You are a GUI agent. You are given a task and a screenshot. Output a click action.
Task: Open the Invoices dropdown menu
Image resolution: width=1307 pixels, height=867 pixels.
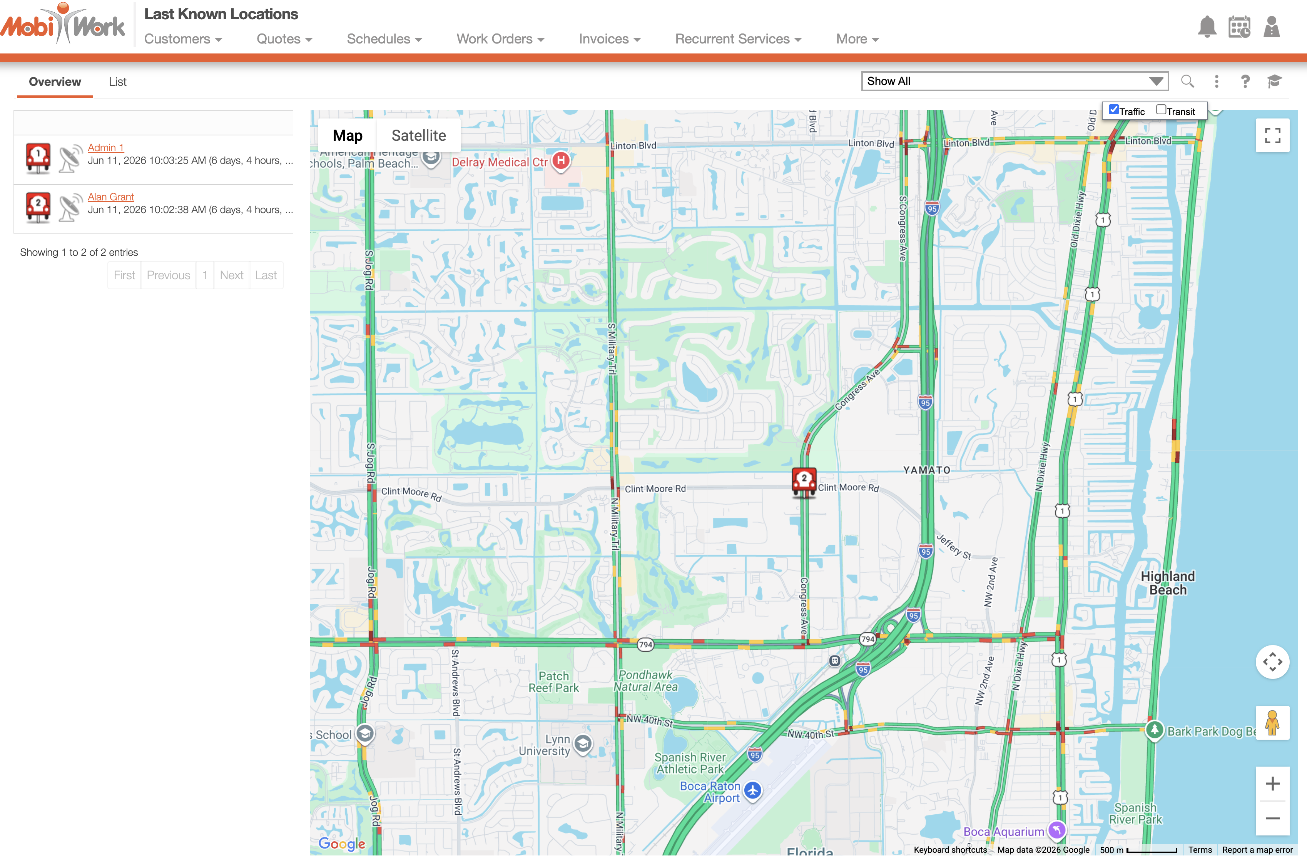coord(610,39)
